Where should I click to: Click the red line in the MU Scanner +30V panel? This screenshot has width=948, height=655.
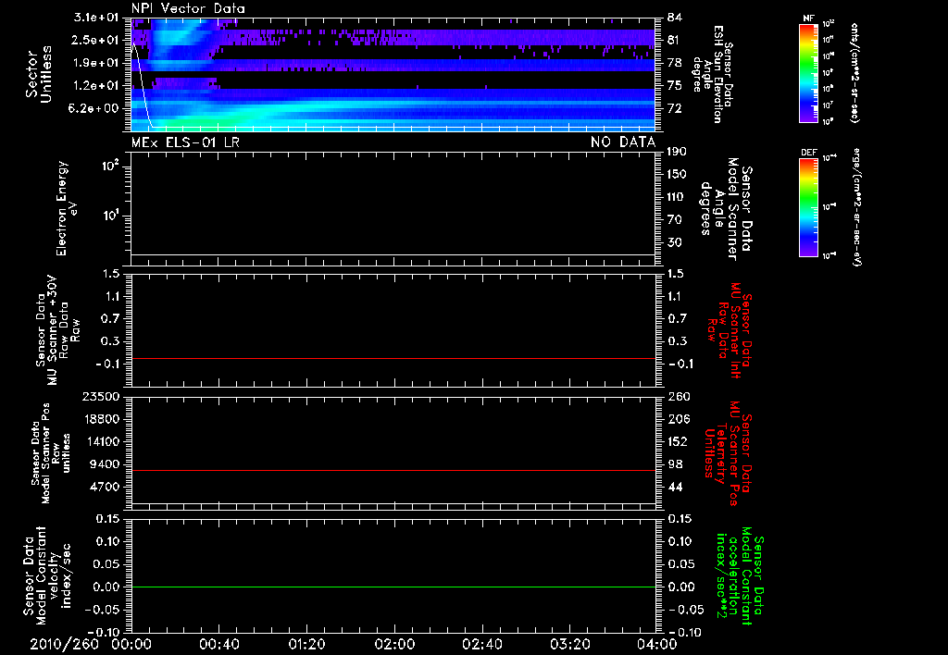393,358
